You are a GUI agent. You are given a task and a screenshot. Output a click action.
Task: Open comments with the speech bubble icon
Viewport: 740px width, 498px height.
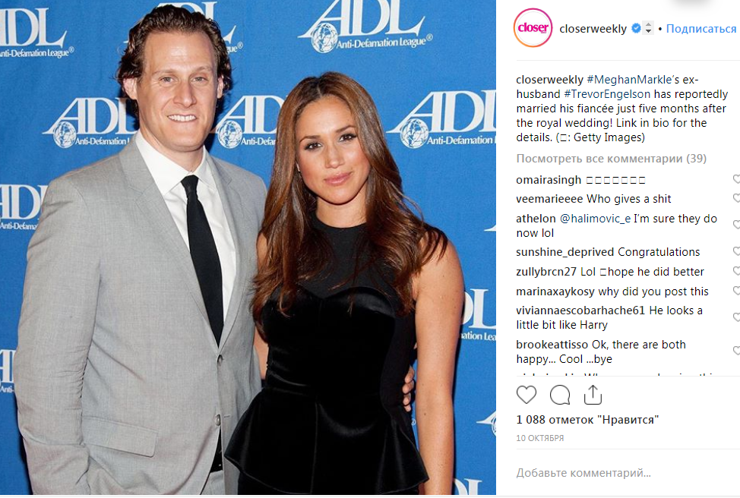(560, 395)
